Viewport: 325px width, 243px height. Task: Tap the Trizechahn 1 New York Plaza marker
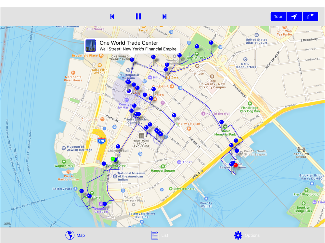pos(134,204)
